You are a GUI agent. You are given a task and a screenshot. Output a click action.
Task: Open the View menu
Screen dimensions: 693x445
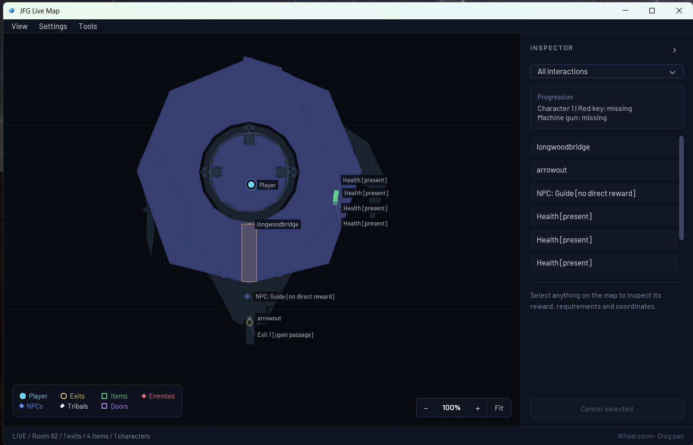tap(20, 26)
